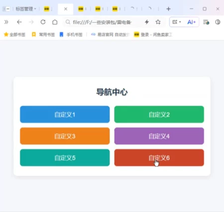Focus the address bar showing file:///F:/

coord(102,22)
